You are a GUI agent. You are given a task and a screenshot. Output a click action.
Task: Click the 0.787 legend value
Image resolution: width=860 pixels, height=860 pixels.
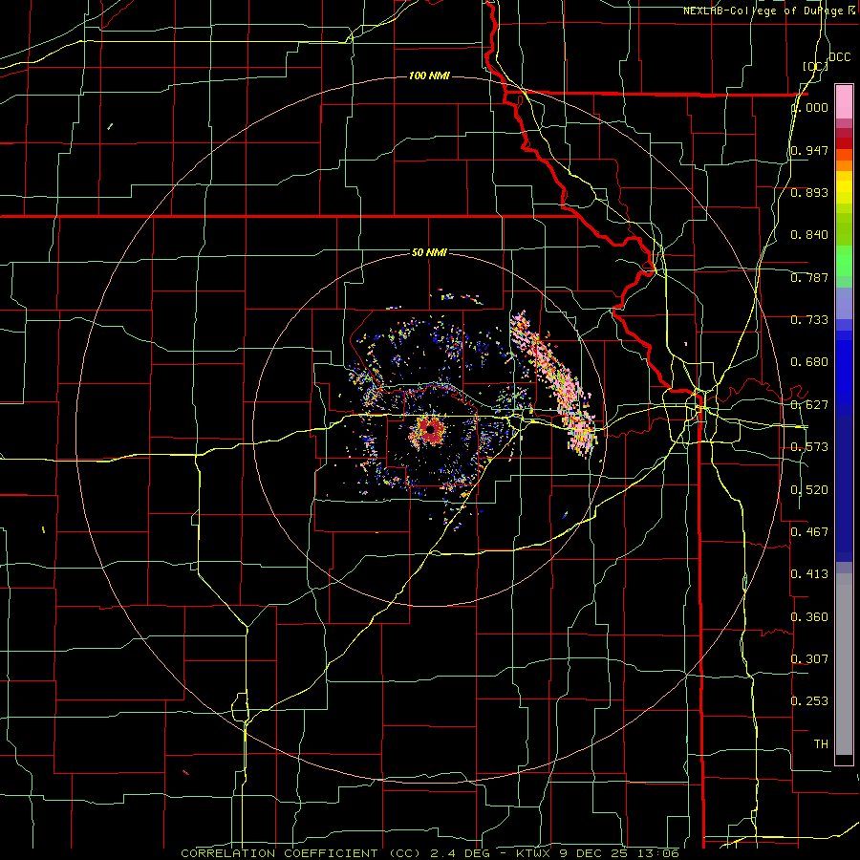809,277
